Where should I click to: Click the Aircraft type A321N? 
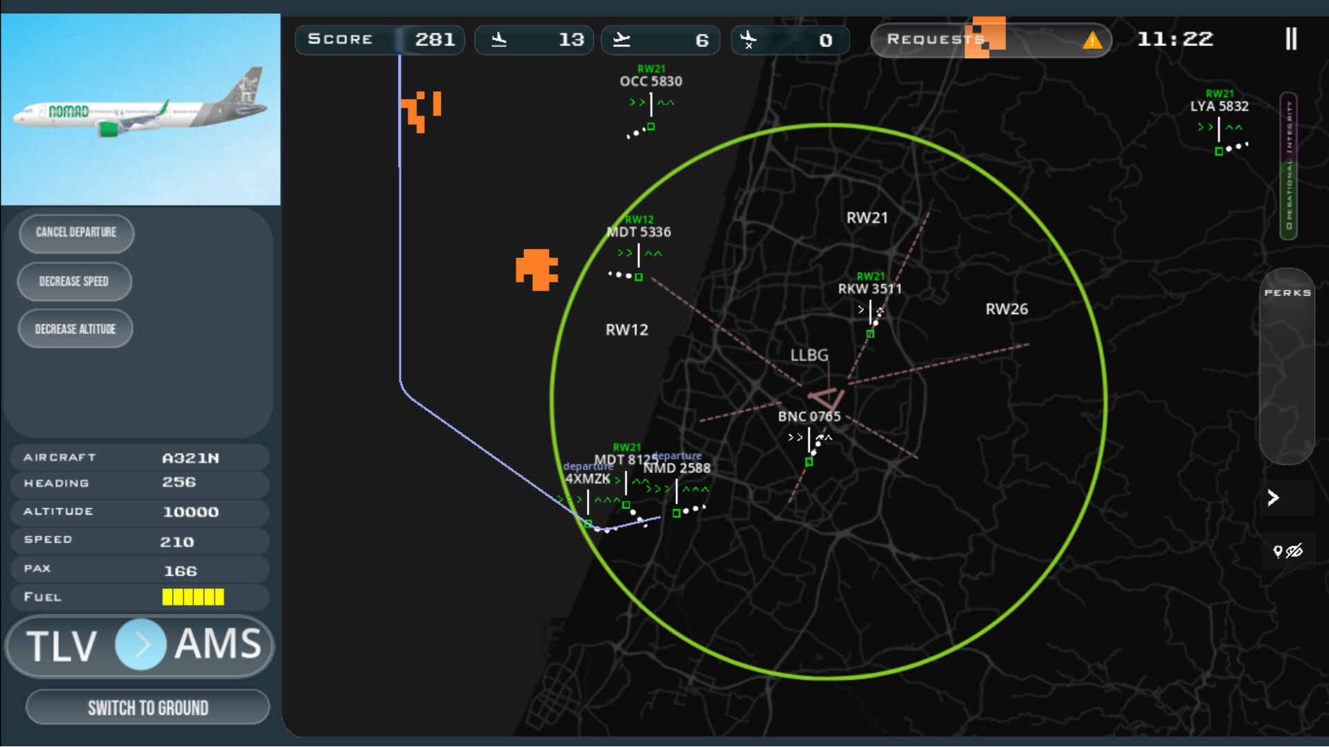(190, 459)
